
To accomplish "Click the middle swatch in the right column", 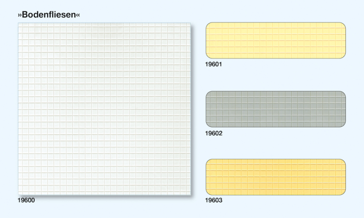I will 276,109.
